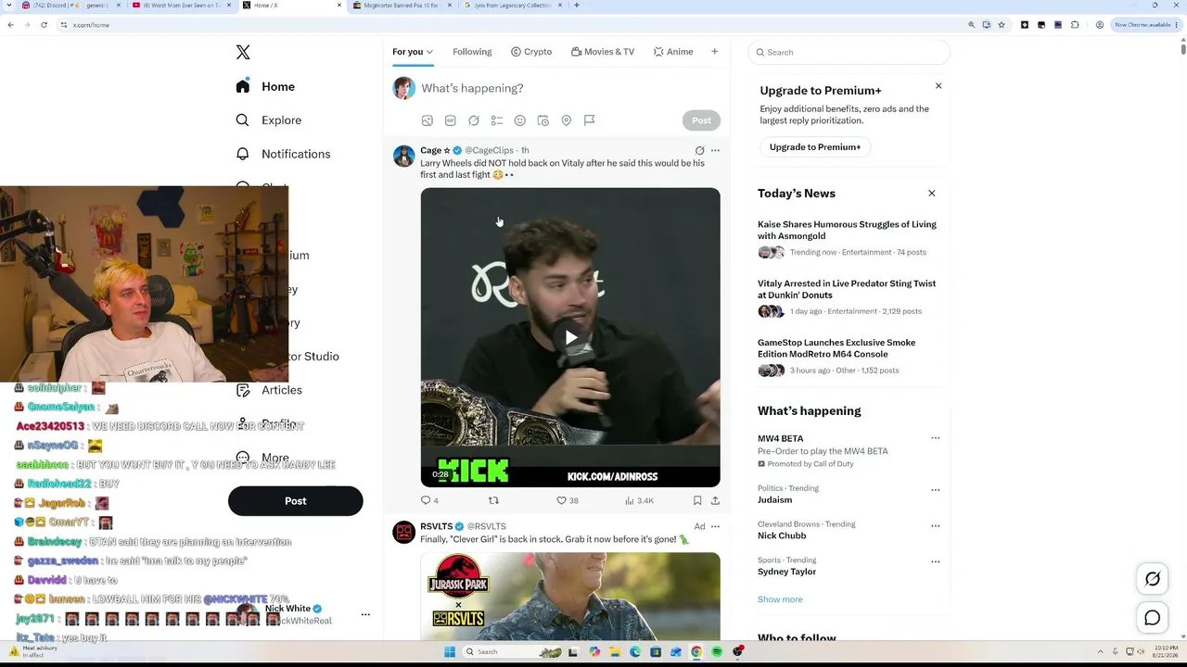
Task: Repost the Cage post
Action: 493,500
